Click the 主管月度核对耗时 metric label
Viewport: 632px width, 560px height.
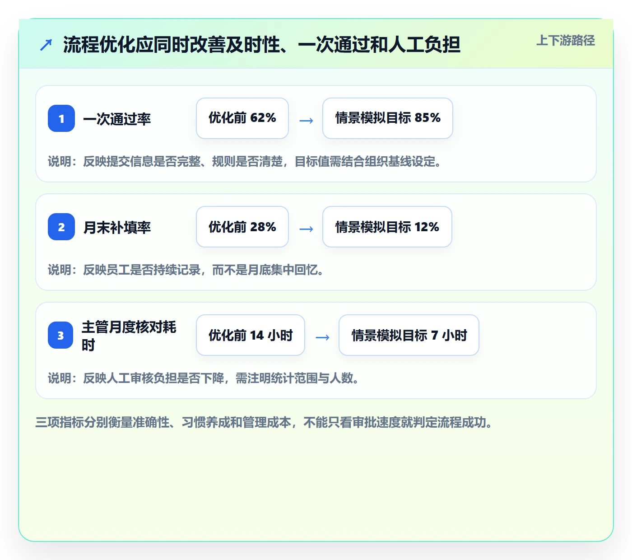tap(129, 336)
